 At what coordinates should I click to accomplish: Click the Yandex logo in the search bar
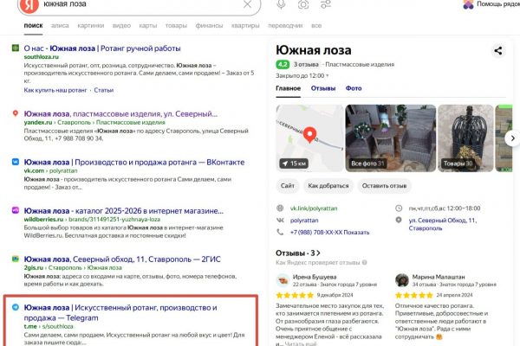29,4
